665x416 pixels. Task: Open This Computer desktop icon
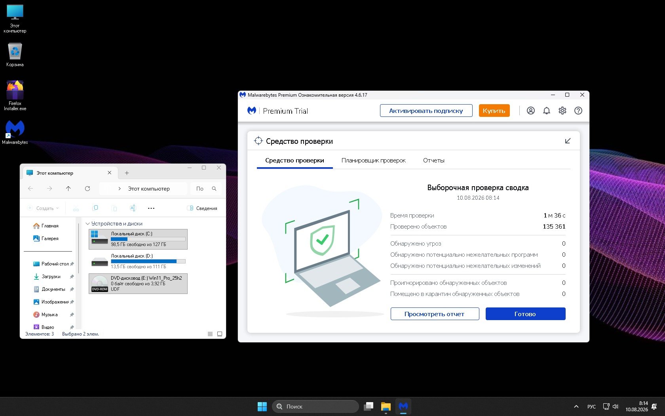tap(15, 19)
